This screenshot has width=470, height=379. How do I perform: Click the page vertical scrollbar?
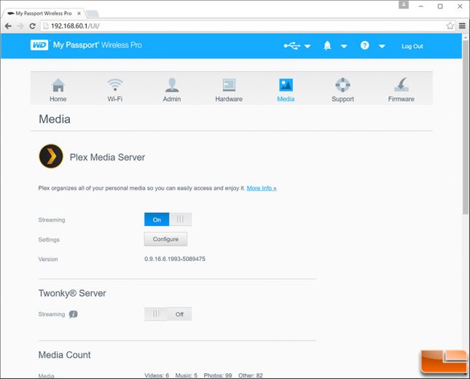point(465,126)
